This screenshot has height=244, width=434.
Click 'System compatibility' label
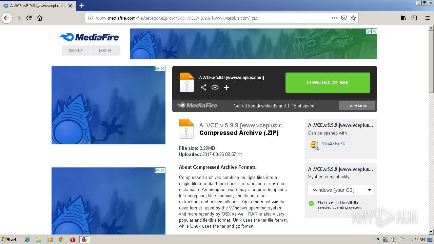pos(329,177)
